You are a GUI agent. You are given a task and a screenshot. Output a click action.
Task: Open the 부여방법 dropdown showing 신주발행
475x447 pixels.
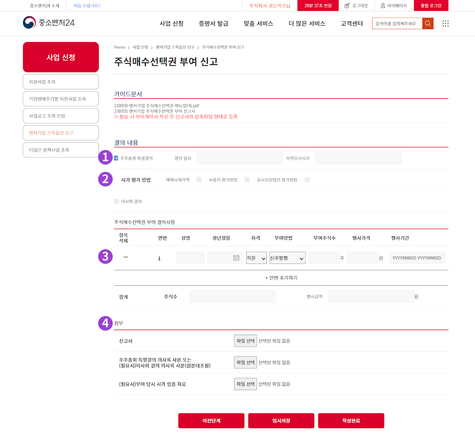[x=287, y=258]
